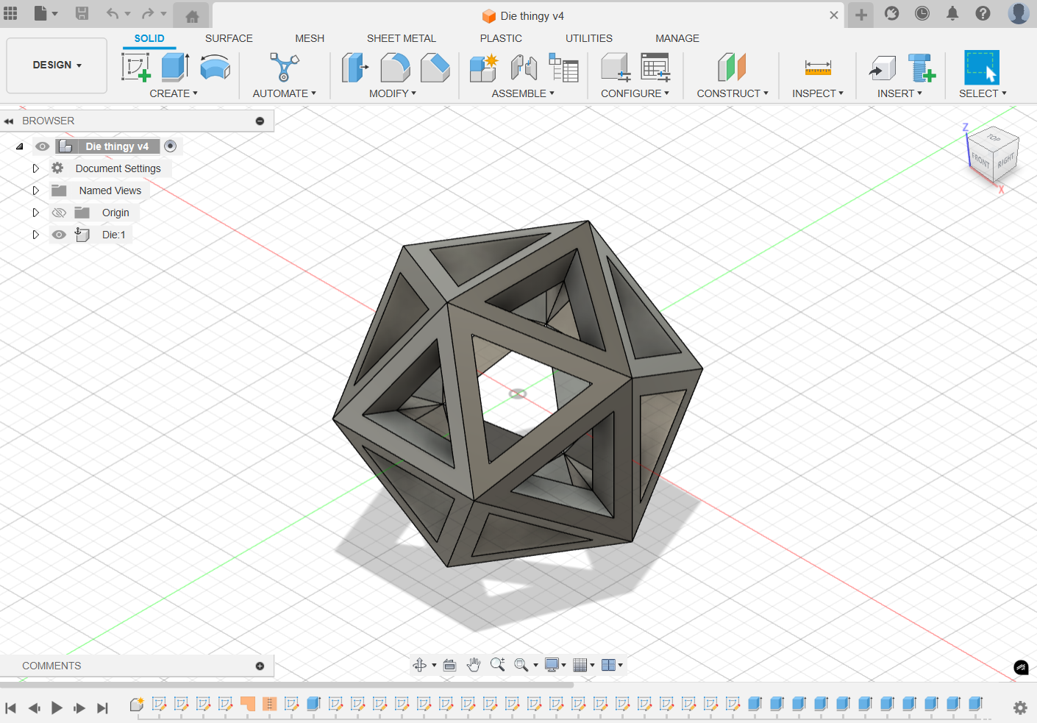The width and height of the screenshot is (1037, 723).
Task: Expand the Origin folder node
Action: [x=35, y=213]
